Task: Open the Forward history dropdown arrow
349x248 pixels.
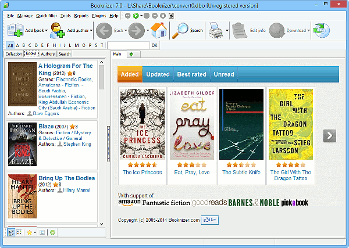Action: tap(148, 30)
